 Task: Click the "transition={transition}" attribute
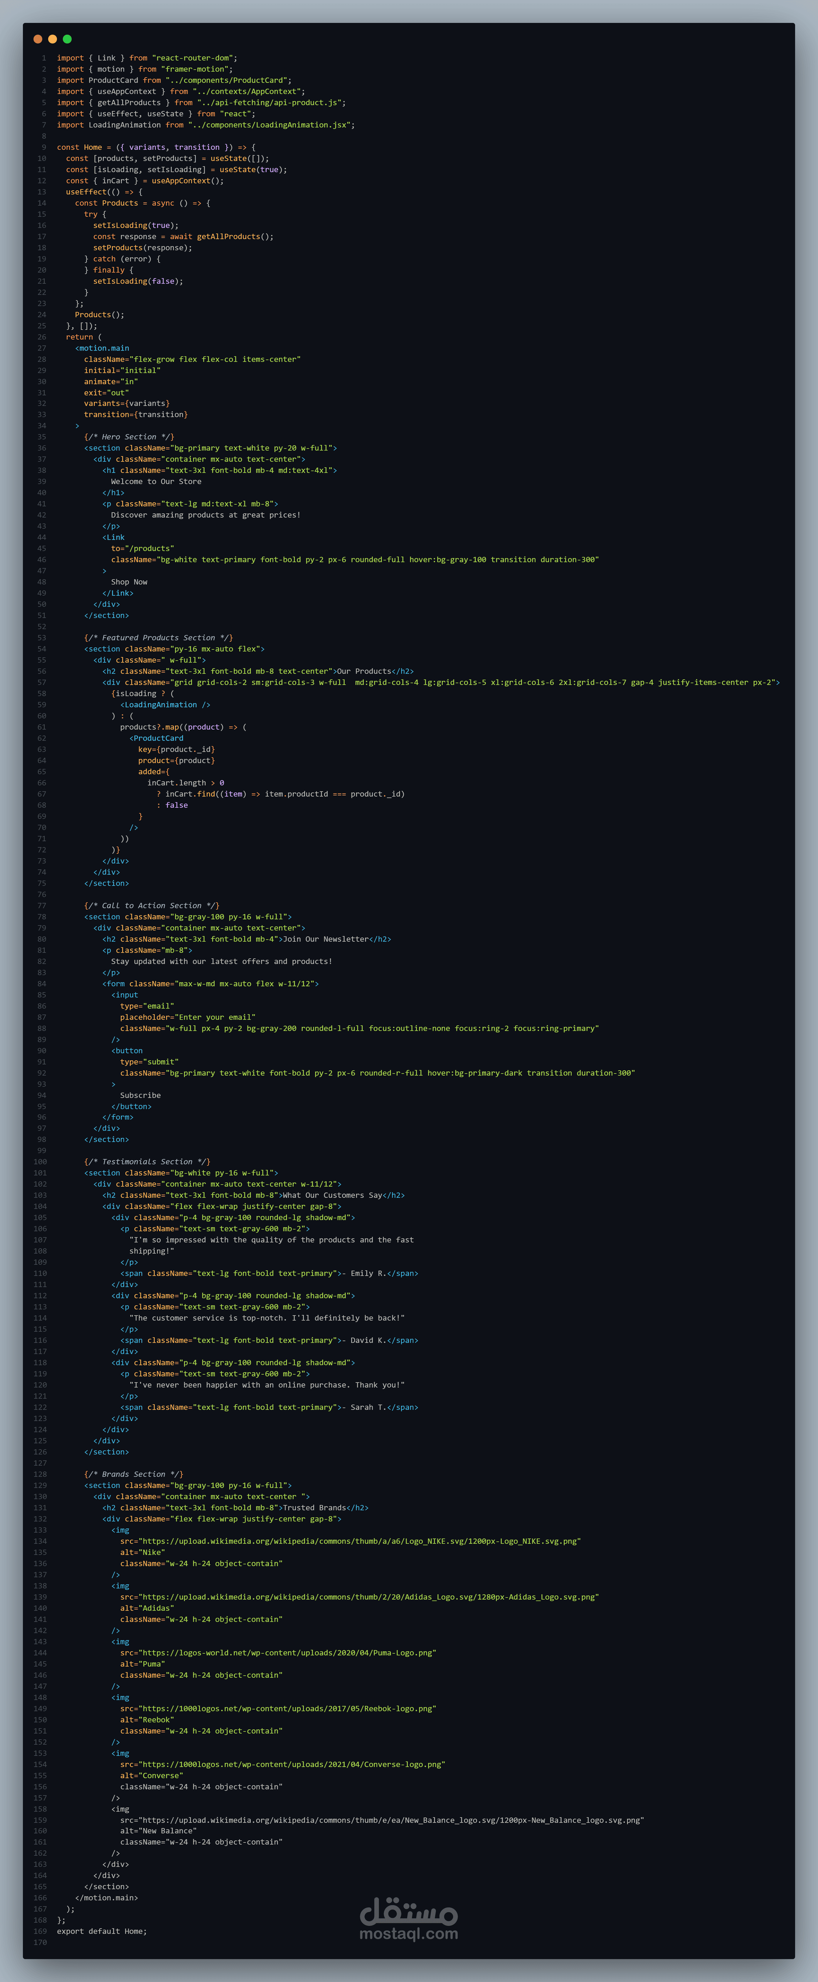(x=136, y=415)
